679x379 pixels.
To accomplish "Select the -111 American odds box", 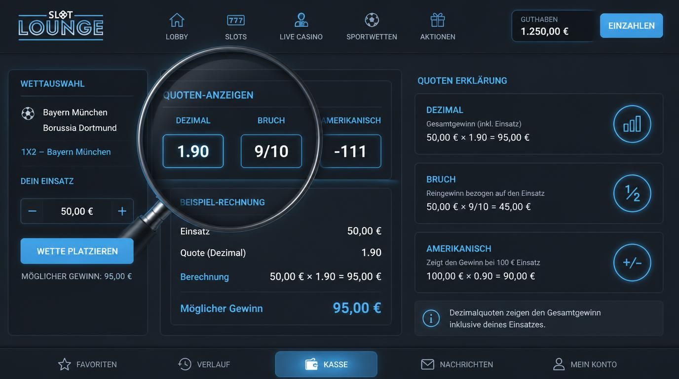I will click(x=351, y=151).
